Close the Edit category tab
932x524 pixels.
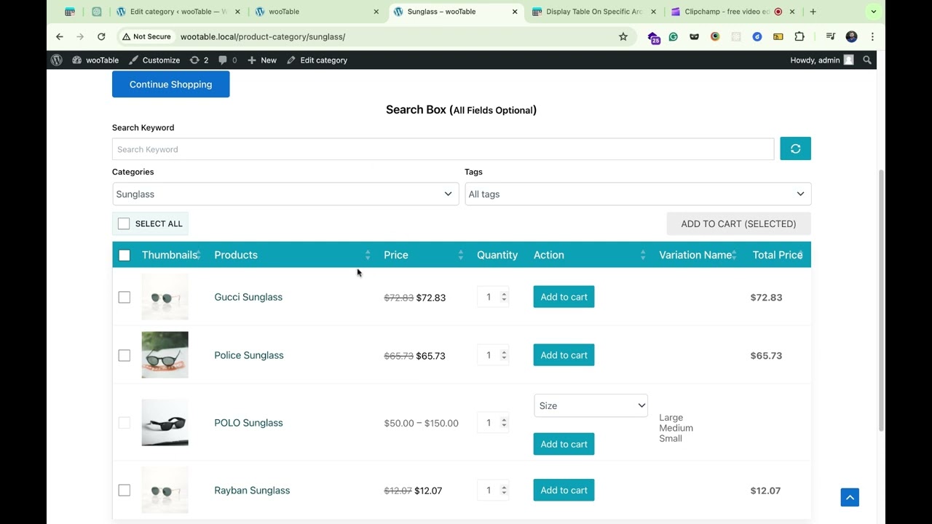tap(237, 12)
